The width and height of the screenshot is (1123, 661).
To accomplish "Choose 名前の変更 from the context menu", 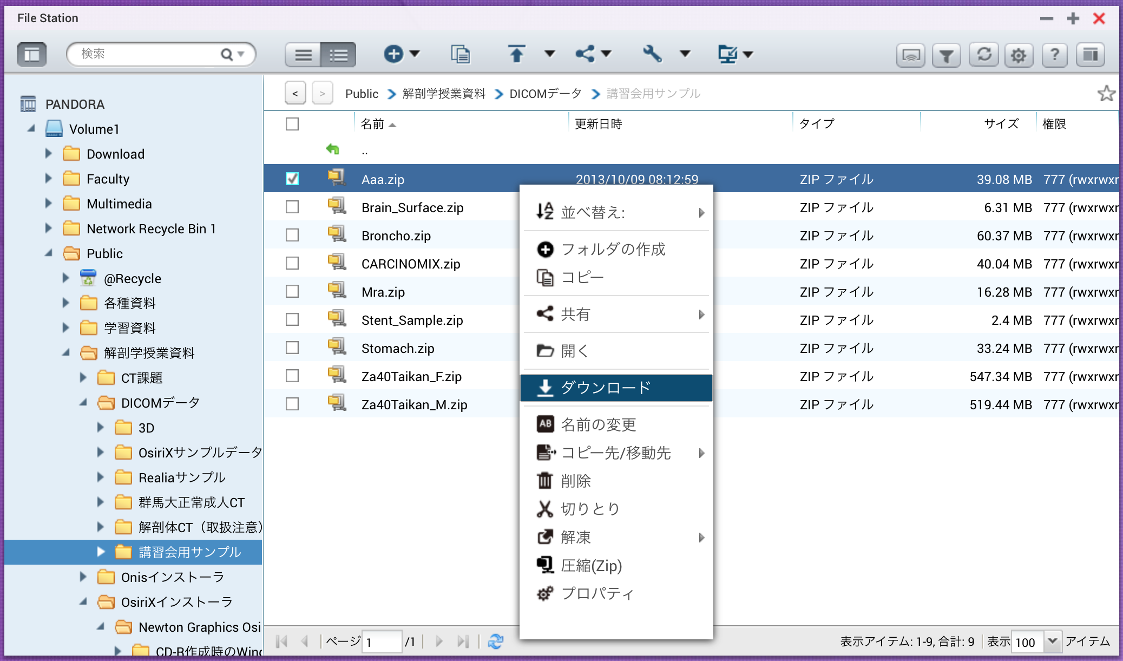I will click(616, 424).
